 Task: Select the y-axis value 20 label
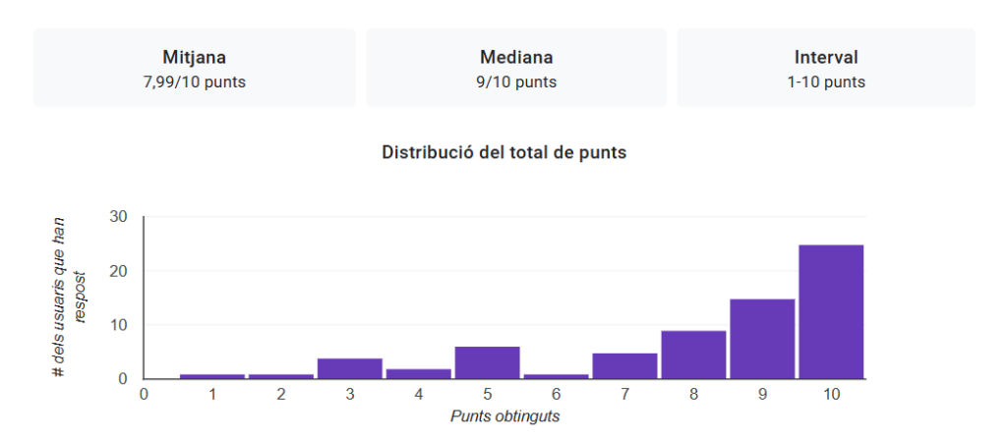coord(117,271)
